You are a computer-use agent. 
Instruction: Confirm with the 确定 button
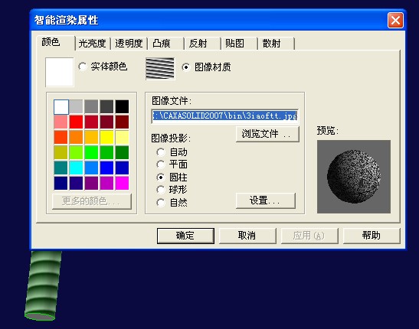coord(185,236)
